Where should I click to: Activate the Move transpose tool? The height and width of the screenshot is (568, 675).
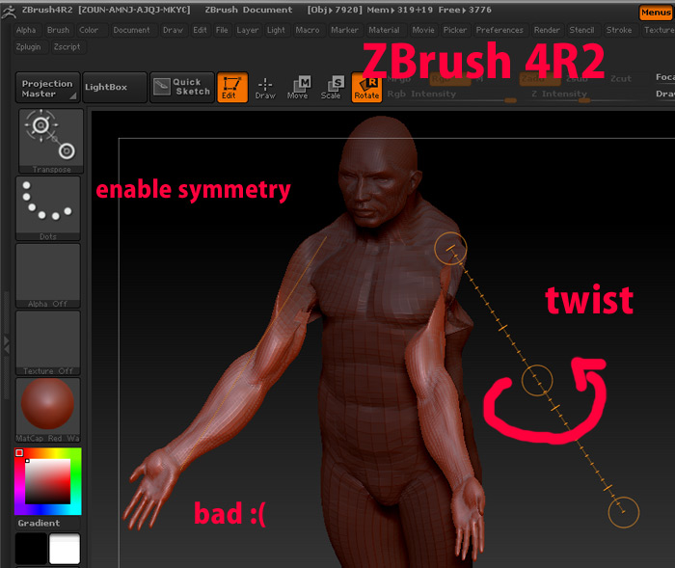tap(298, 88)
